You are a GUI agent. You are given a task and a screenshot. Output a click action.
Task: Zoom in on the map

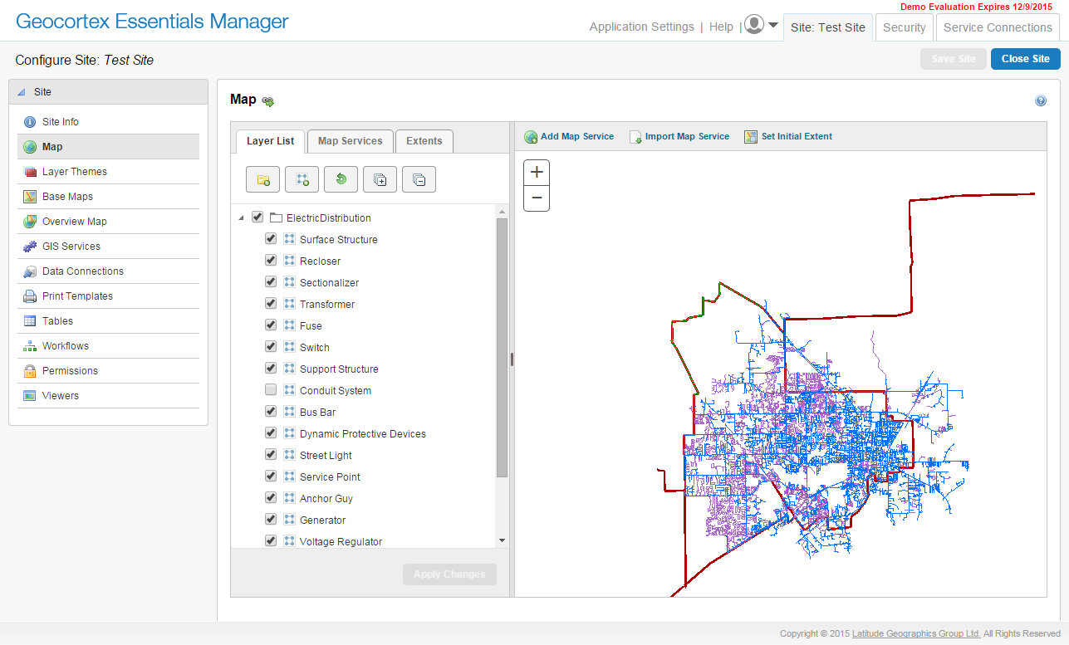click(537, 173)
